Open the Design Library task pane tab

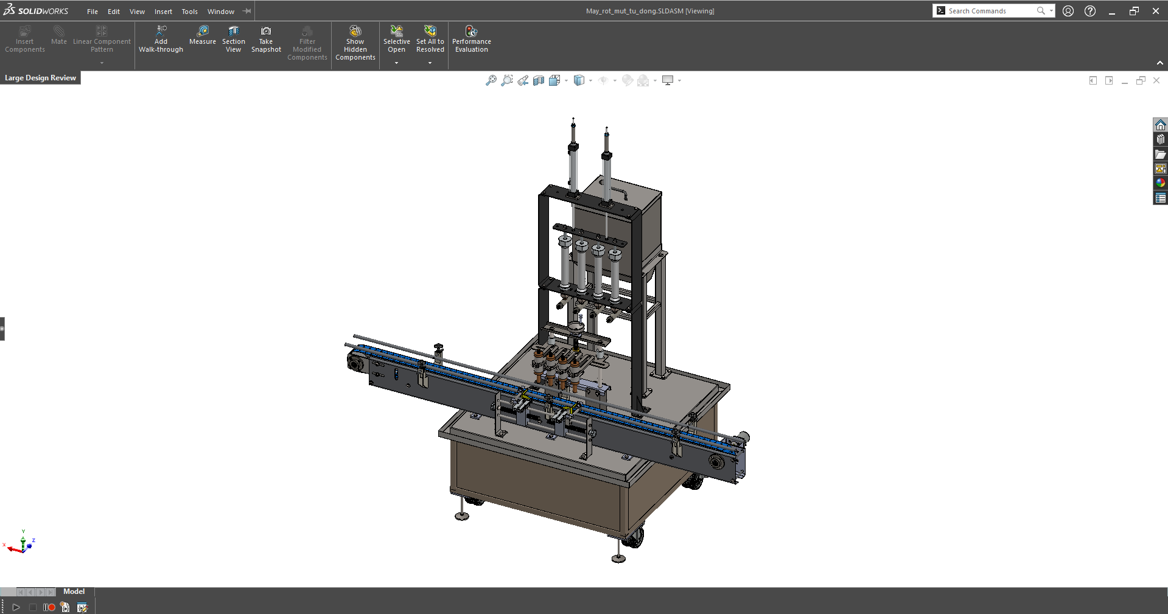pos(1160,139)
